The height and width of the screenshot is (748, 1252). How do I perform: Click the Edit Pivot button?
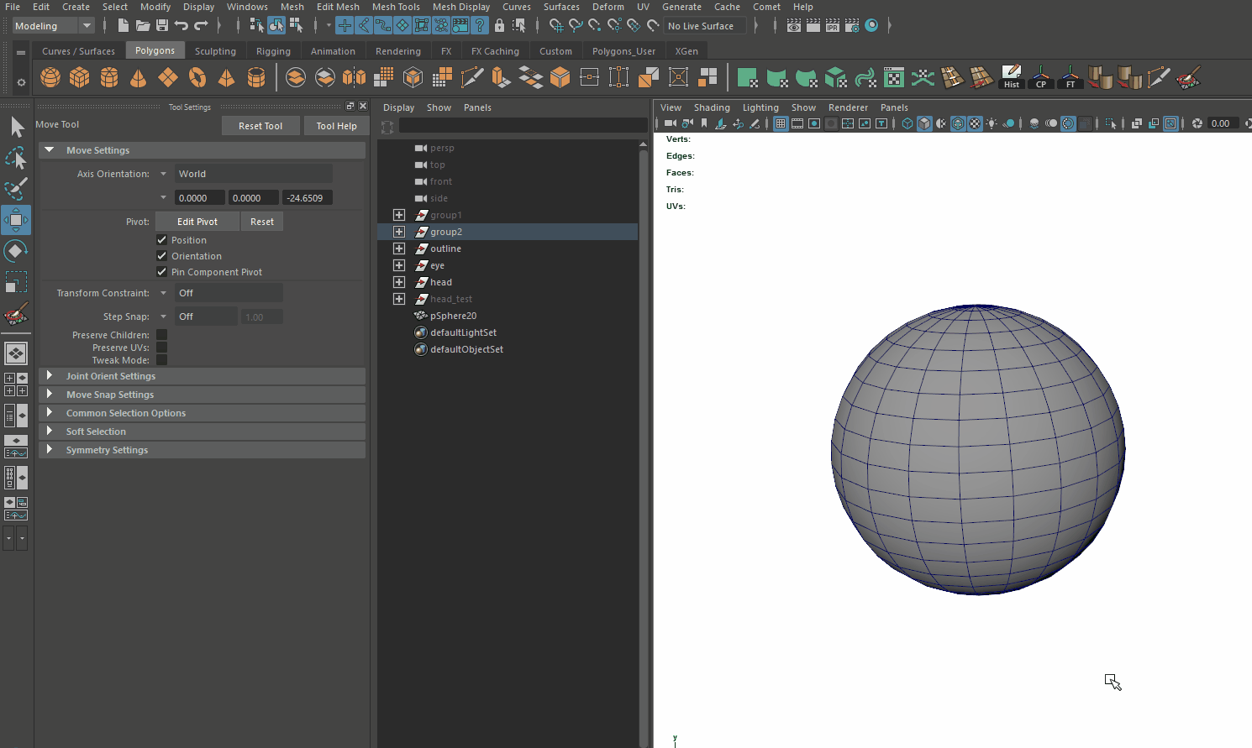197,222
